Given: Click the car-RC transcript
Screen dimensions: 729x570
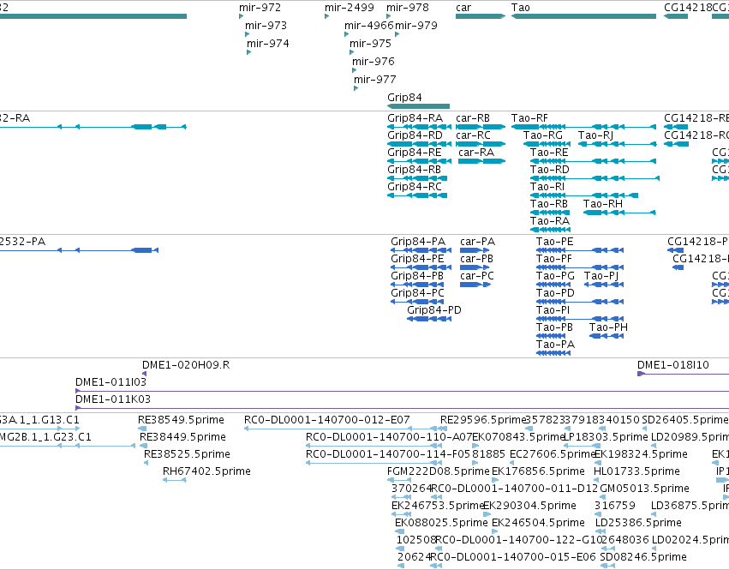Looking at the screenshot, I should click(x=481, y=144).
